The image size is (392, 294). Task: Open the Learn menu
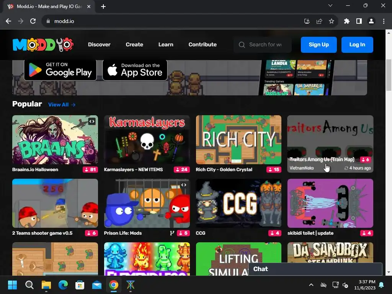pyautogui.click(x=166, y=44)
